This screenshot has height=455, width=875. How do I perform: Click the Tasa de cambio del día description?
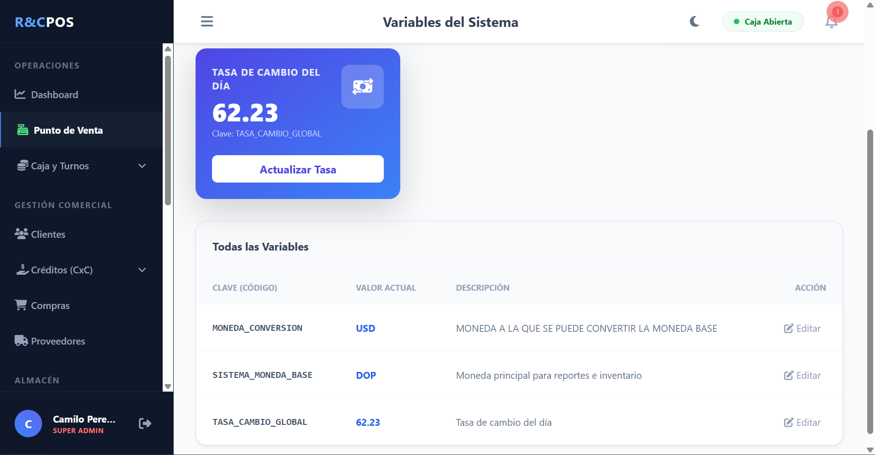(504, 422)
